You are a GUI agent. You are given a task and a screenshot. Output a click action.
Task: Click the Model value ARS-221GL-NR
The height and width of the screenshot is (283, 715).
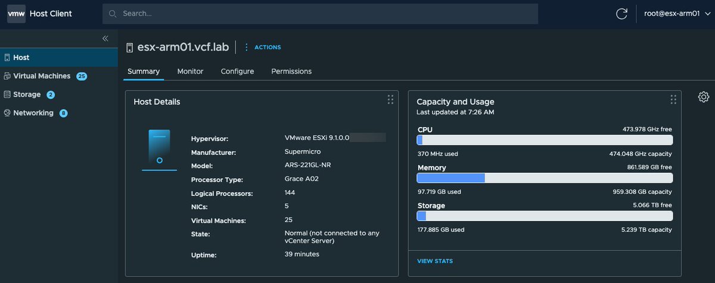coord(307,166)
